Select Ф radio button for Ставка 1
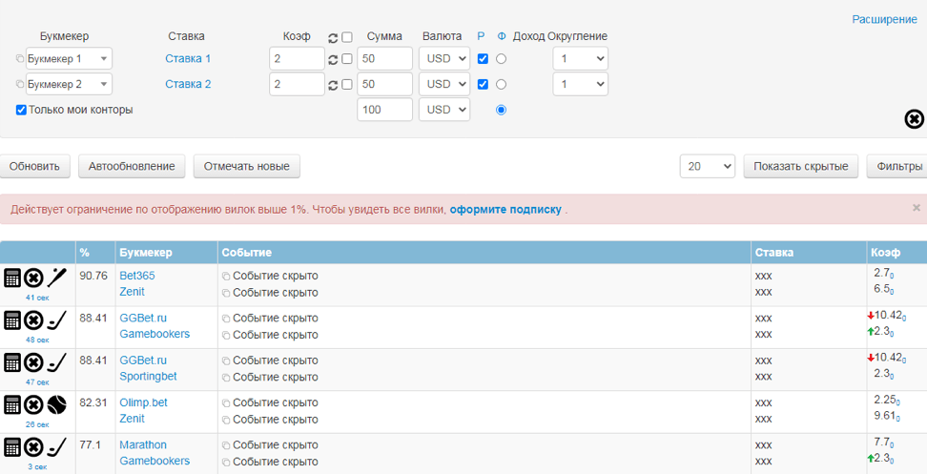 [502, 59]
